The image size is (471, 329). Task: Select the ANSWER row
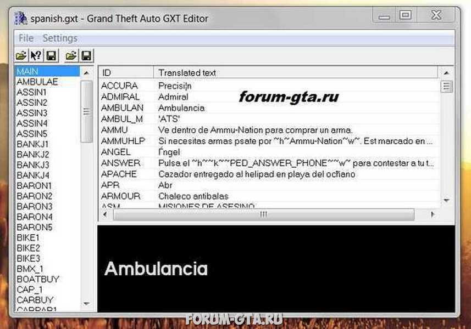click(269, 163)
